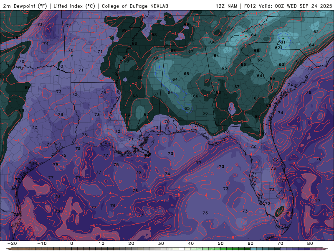Click the "-20" label on the color scale
The height and width of the screenshot is (251, 334).
point(12,243)
